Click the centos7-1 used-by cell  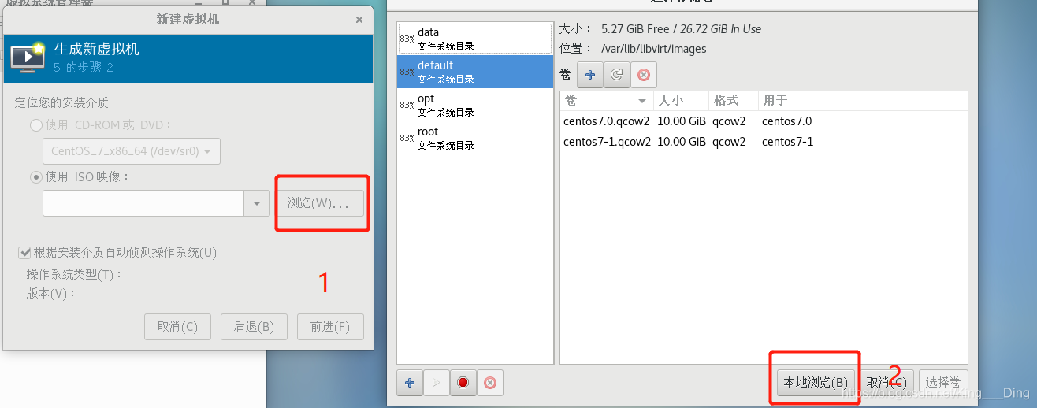787,142
